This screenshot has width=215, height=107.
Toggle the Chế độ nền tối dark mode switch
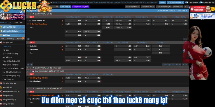(x=201, y=3)
